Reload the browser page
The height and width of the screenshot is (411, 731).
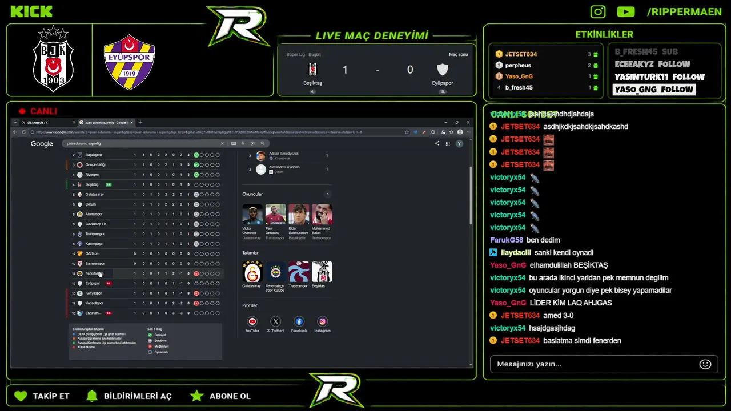coord(23,132)
